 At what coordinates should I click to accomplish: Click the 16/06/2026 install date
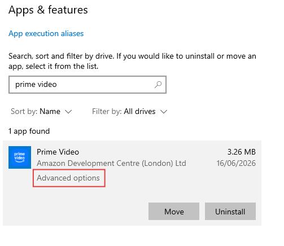coord(236,163)
